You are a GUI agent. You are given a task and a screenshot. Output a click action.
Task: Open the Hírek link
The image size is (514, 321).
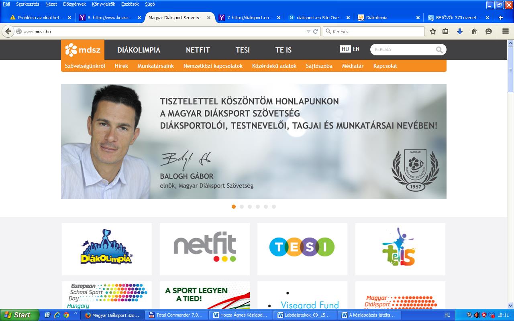(x=121, y=66)
